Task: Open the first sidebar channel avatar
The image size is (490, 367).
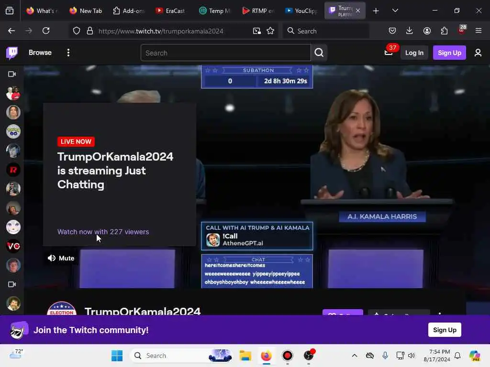Action: pos(13,93)
